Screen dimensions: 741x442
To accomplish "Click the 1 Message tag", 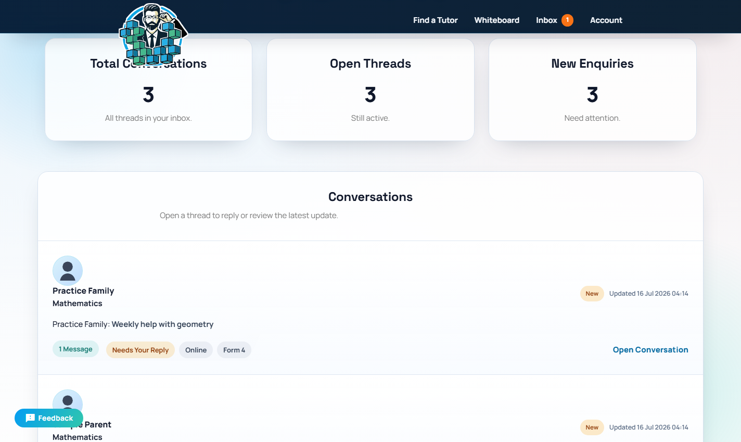I will click(x=75, y=349).
